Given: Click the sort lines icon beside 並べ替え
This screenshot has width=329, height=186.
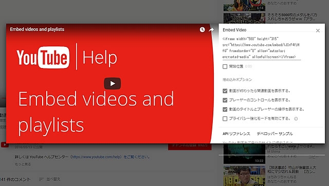Looking at the screenshot, I should pyautogui.click(x=41, y=179).
